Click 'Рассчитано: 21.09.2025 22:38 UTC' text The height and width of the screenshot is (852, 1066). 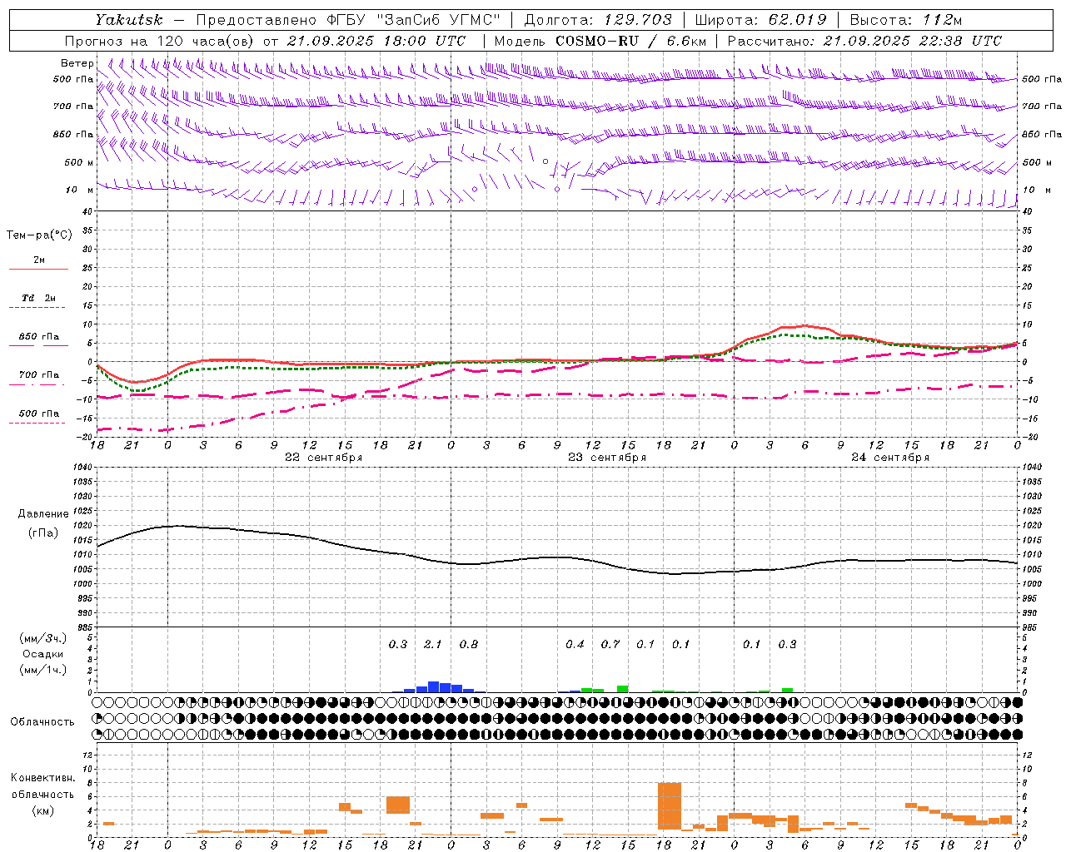pos(864,41)
